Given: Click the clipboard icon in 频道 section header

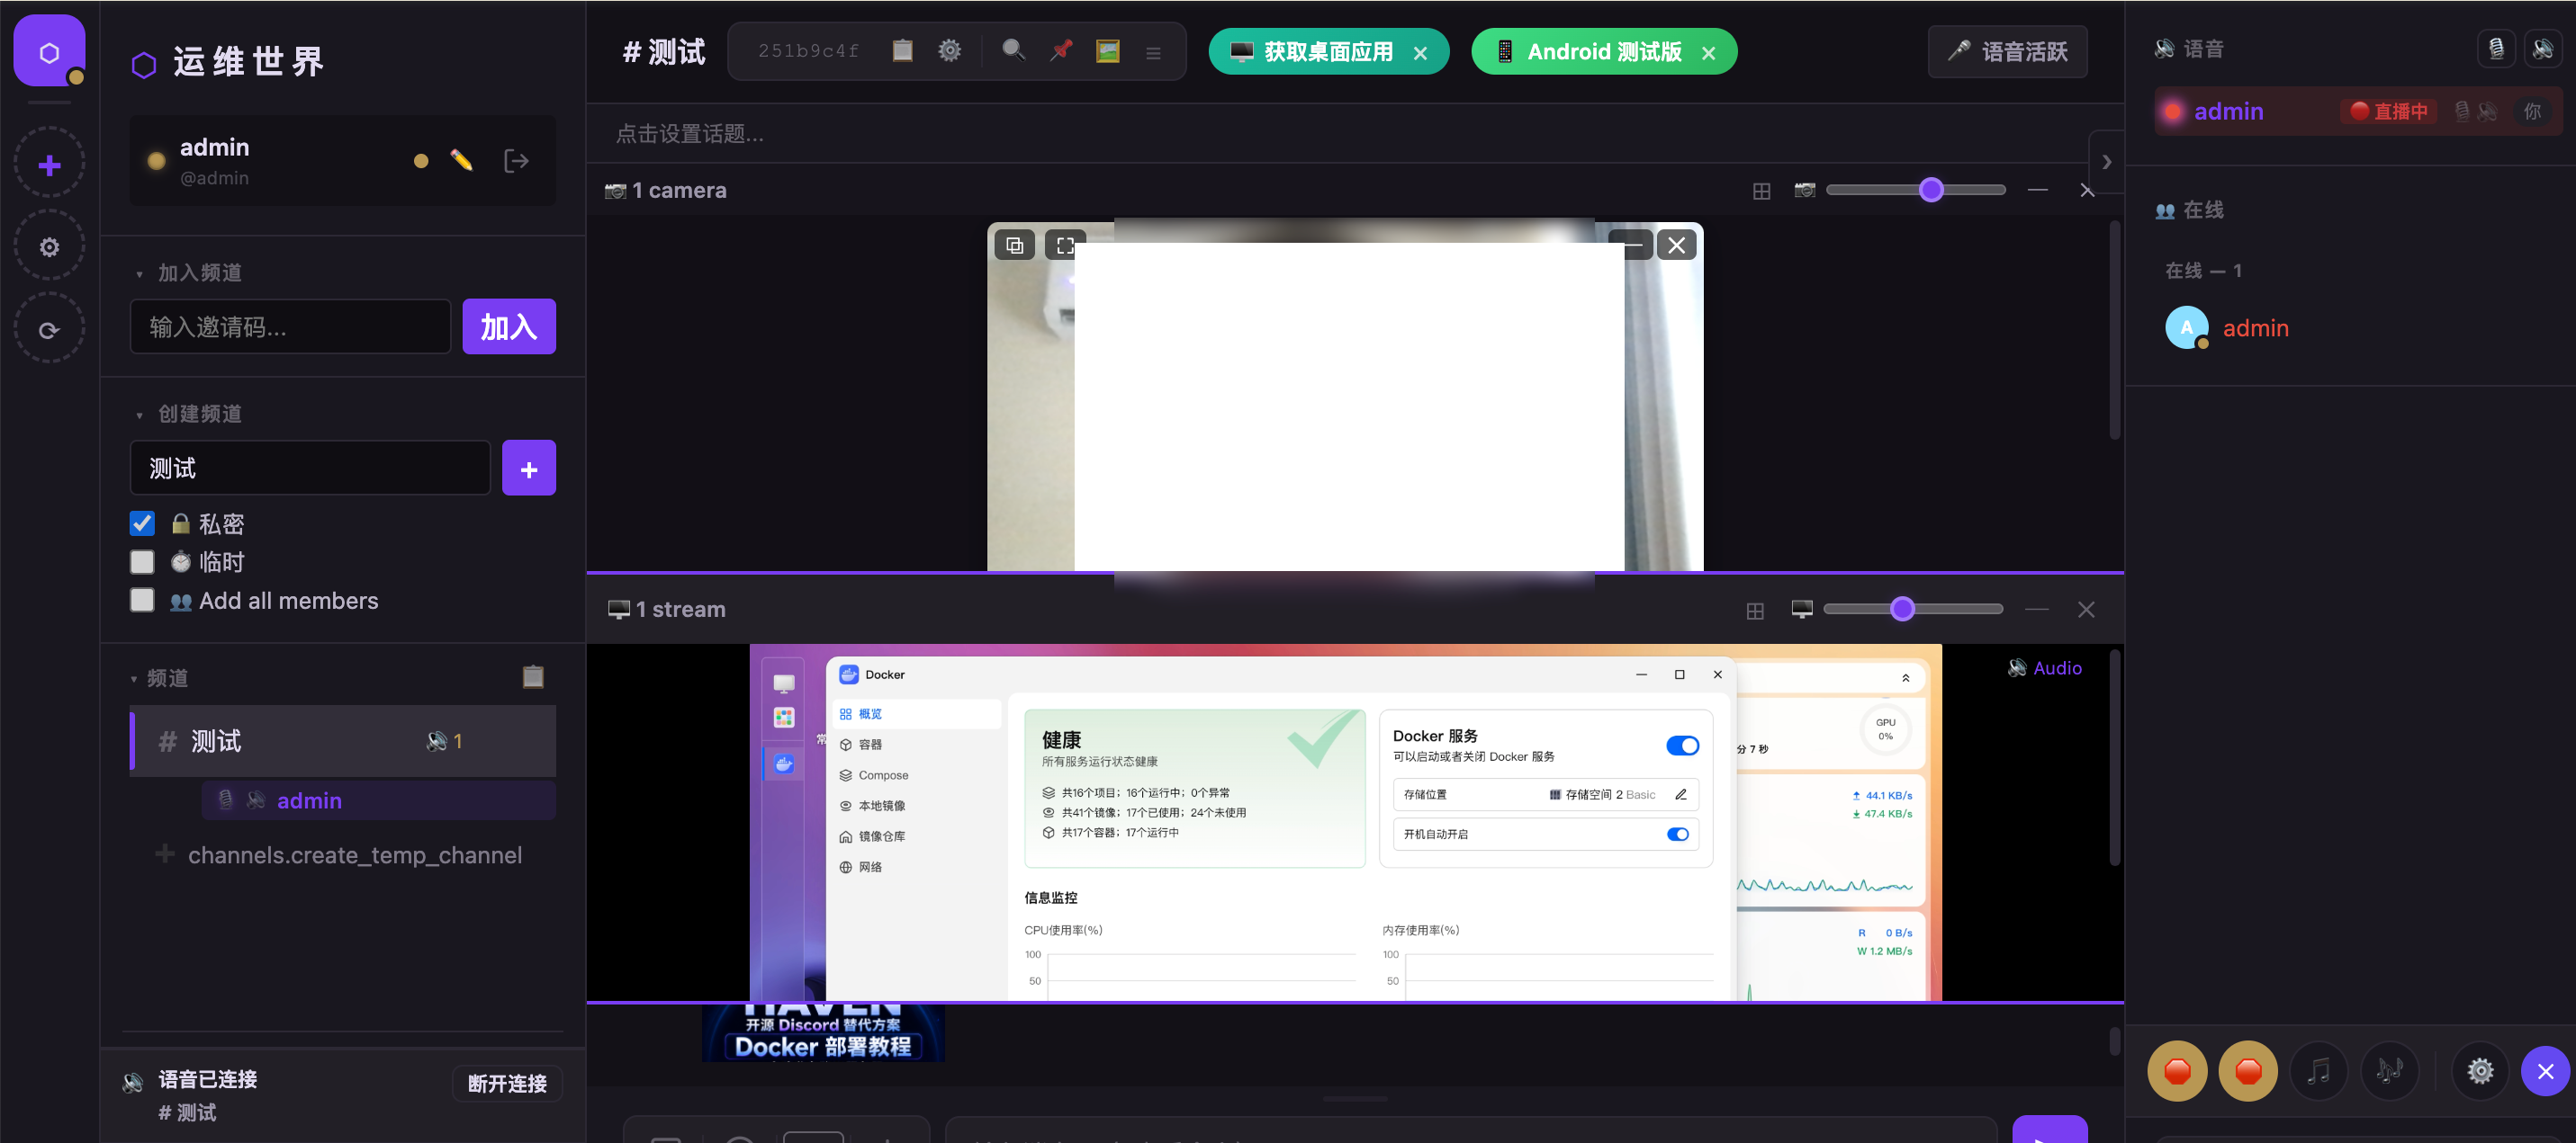Looking at the screenshot, I should coord(533,677).
